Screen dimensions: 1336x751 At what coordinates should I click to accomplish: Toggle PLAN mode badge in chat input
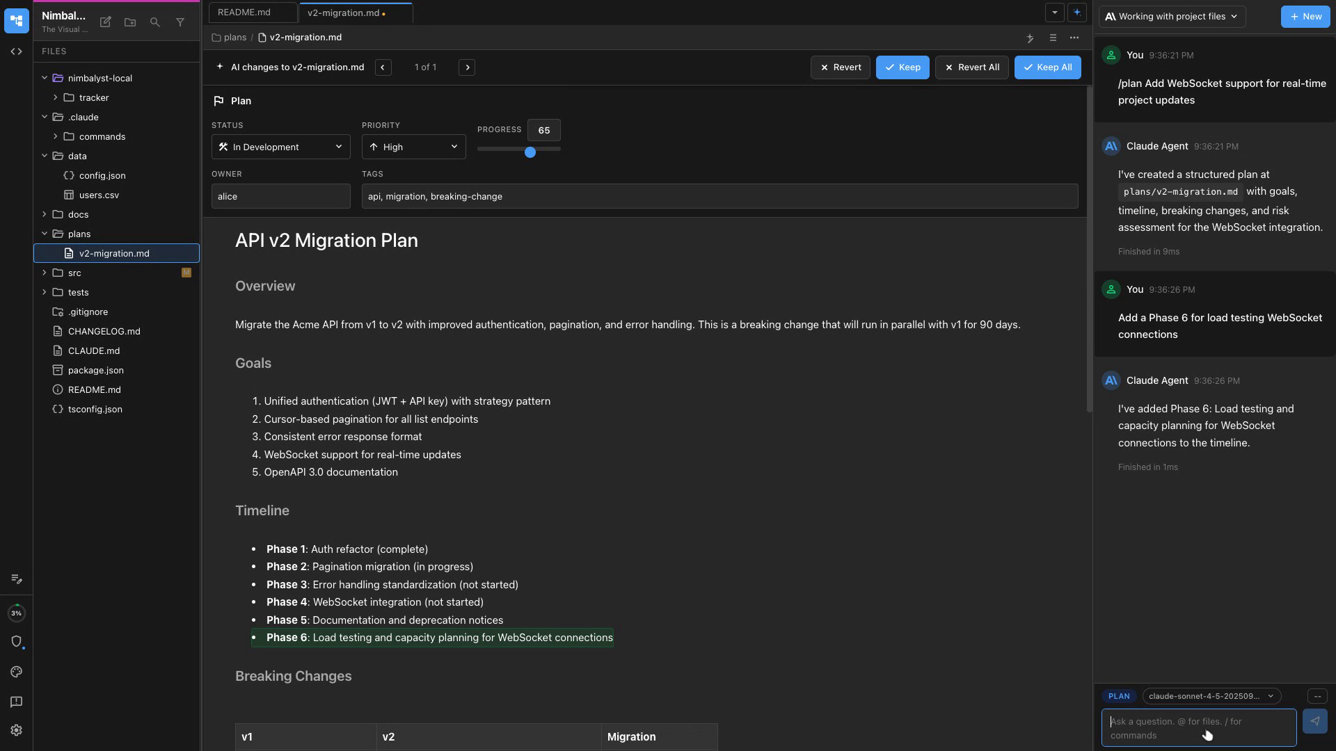click(1119, 696)
